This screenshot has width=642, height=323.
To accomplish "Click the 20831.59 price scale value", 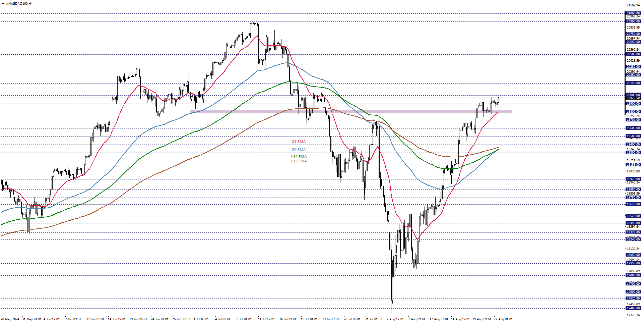I will tap(633, 28).
